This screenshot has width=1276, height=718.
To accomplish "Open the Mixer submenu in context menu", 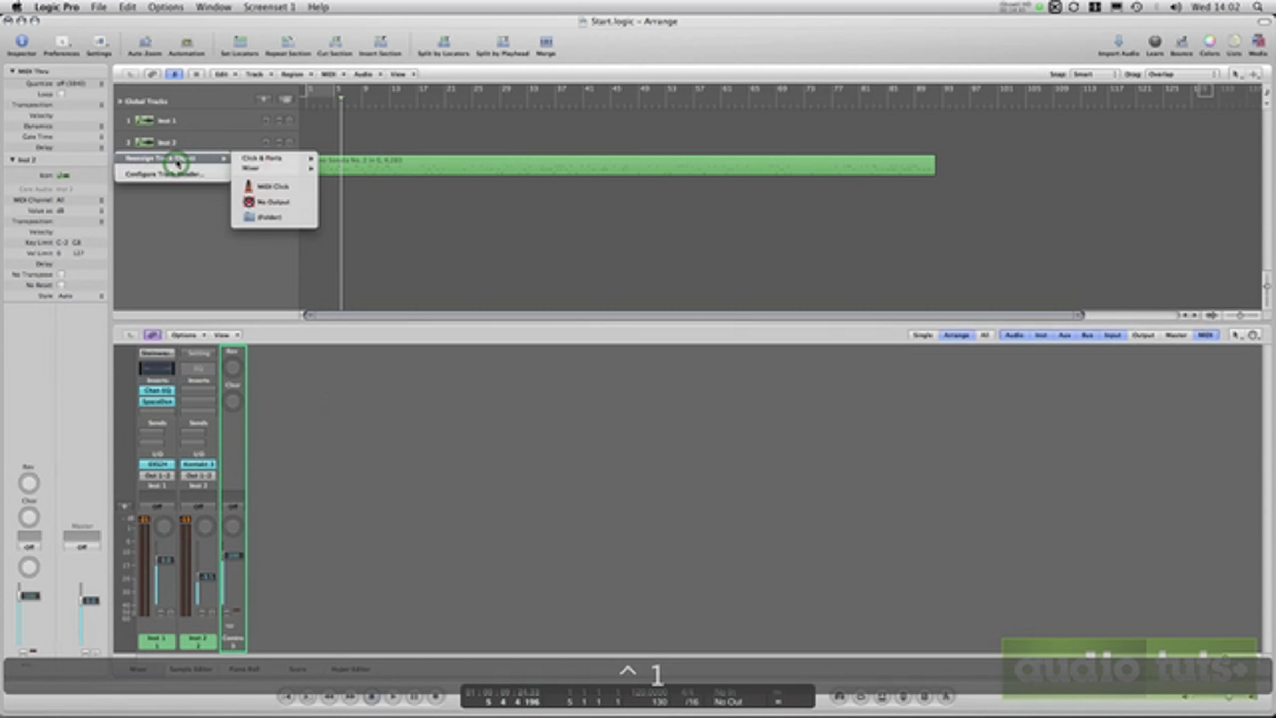I will 274,169.
